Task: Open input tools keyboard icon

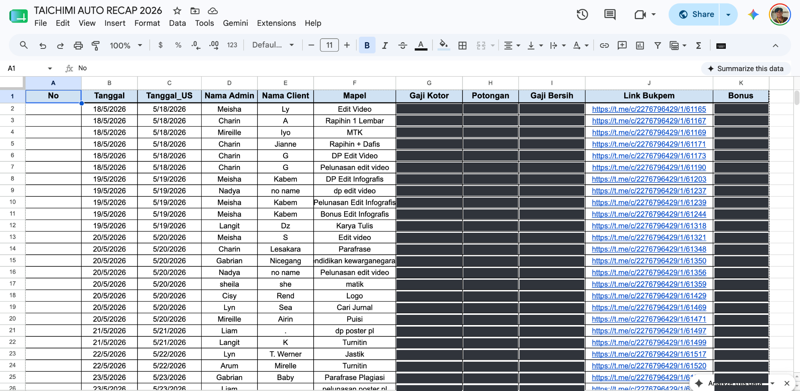Action: tap(721, 46)
